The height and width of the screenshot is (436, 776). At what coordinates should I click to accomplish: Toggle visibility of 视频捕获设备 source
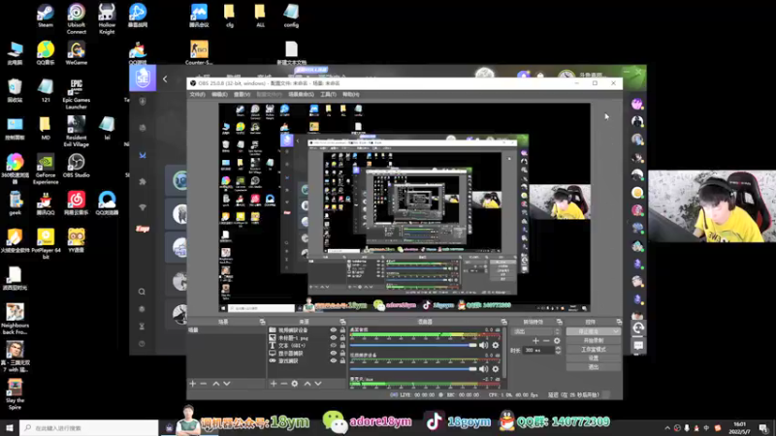tap(333, 329)
